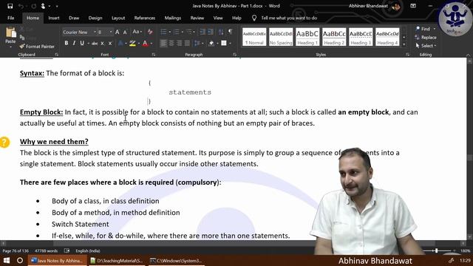Center align the paragraph
Viewport: 473px width, 266px height.
pos(171,44)
